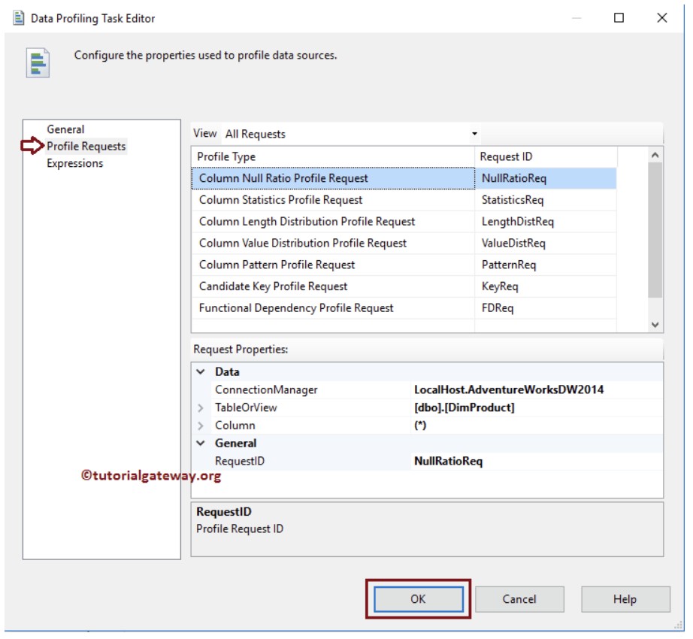Click the requests list scroll up arrow

[655, 155]
